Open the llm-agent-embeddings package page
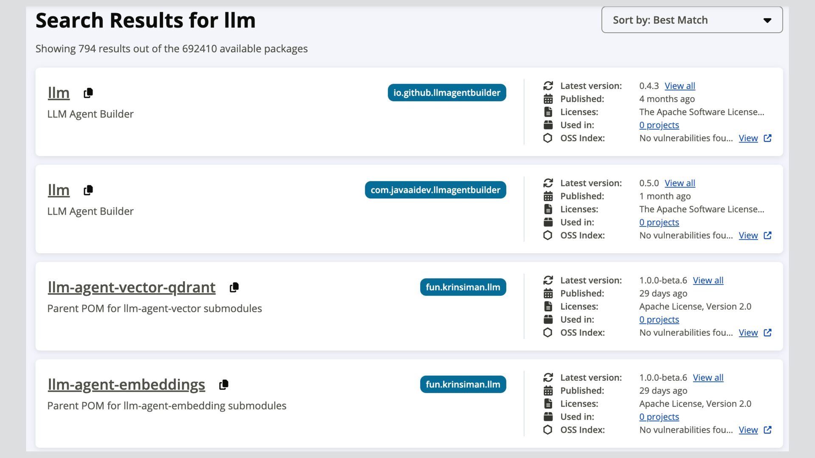This screenshot has height=458, width=815. point(126,385)
